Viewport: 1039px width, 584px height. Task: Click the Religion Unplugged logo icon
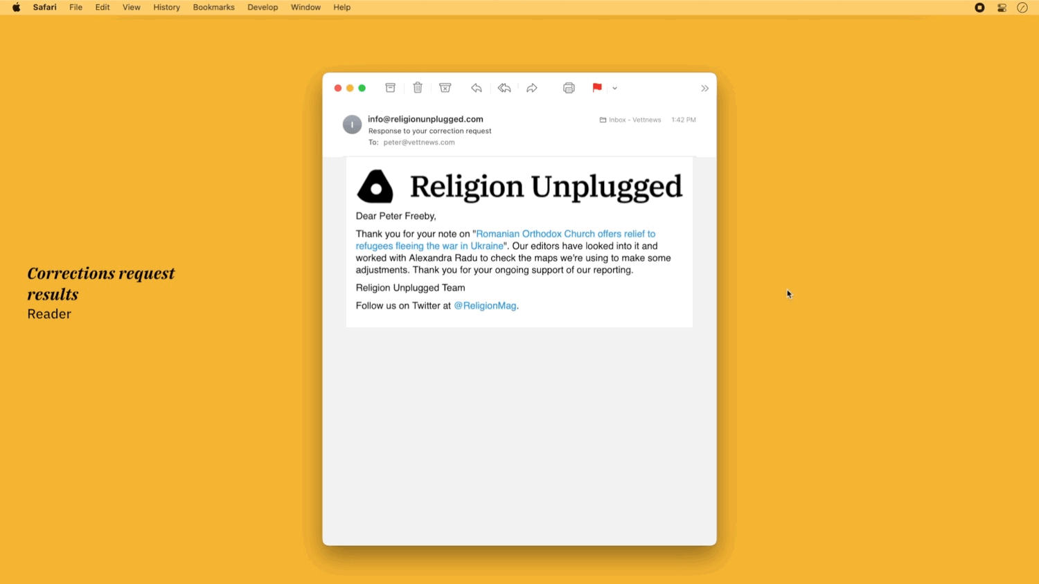coord(375,186)
